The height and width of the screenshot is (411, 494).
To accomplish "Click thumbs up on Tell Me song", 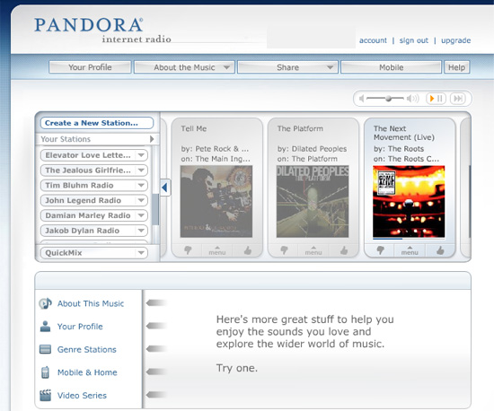I will point(248,250).
